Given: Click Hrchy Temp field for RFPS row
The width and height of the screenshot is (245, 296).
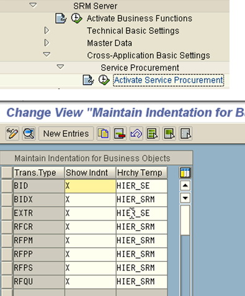Looking at the screenshot, I should point(141,268).
